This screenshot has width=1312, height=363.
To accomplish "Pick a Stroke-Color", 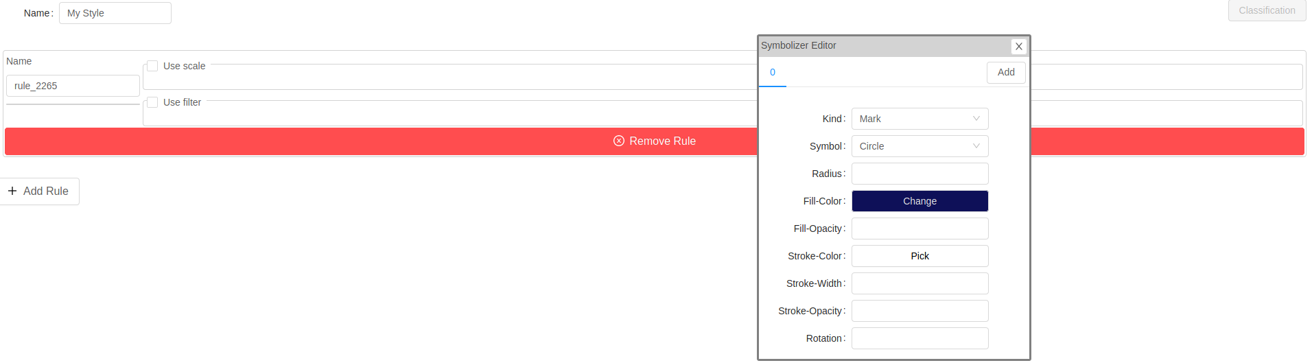I will coord(919,256).
